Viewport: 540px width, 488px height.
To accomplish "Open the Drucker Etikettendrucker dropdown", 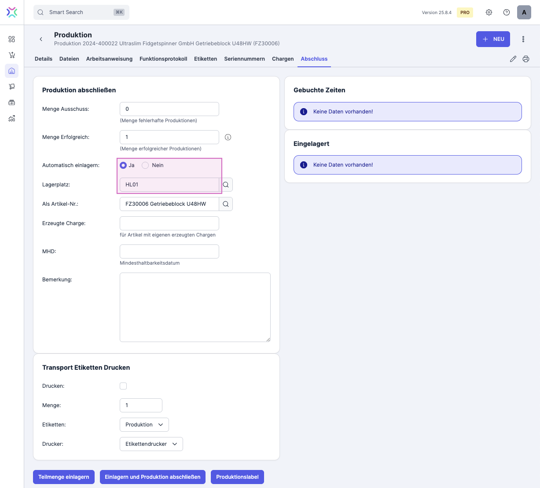I will point(151,444).
